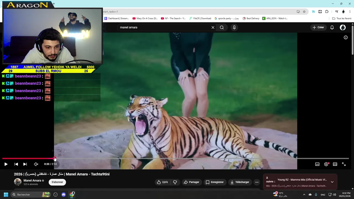
Task: Open the system tray microphone icon
Action: point(316,195)
